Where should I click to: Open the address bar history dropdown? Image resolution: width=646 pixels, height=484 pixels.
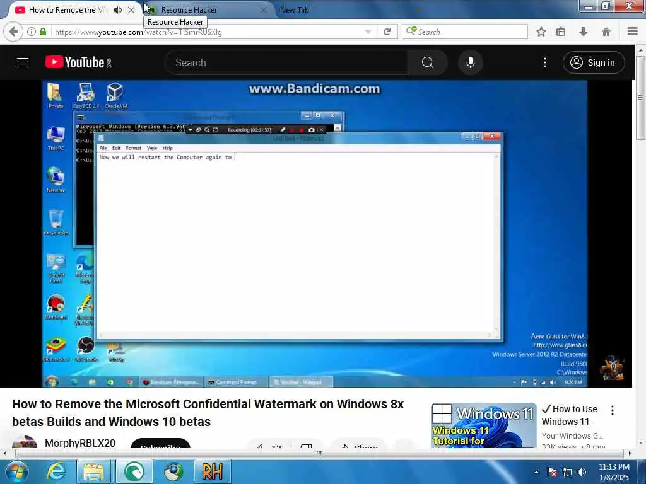pyautogui.click(x=368, y=32)
